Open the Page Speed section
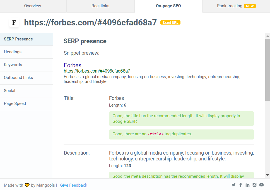Image resolution: width=270 pixels, height=190 pixels. point(15,104)
